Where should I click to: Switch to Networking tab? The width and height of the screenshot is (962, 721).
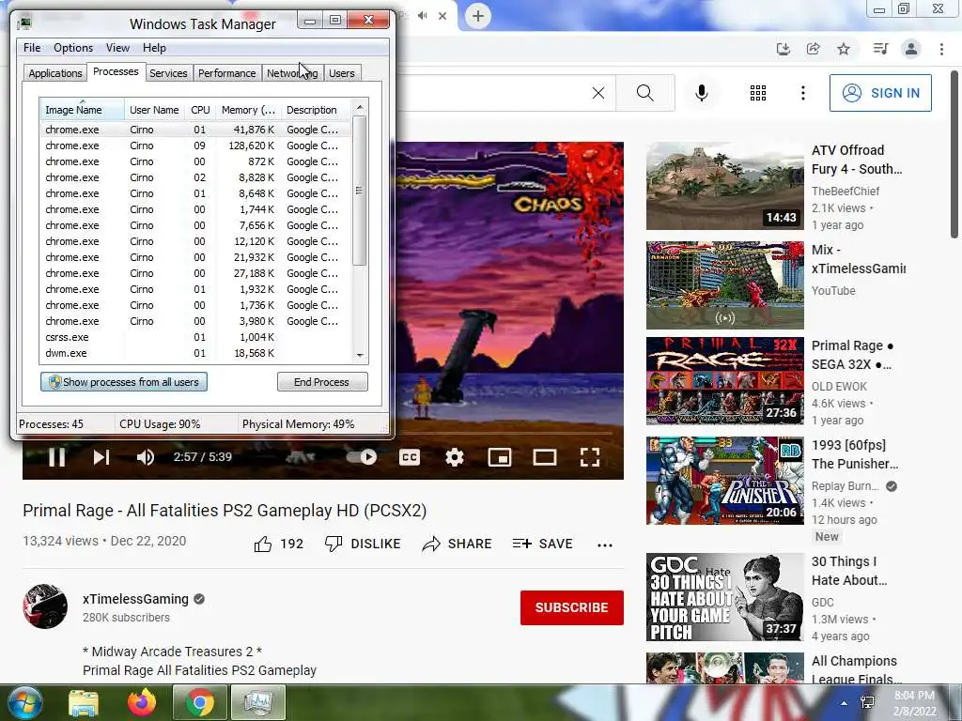292,73
